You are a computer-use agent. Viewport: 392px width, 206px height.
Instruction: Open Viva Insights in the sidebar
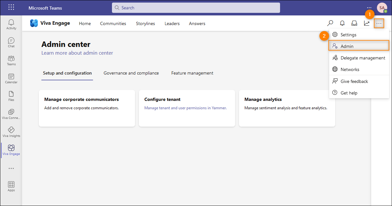[11, 132]
